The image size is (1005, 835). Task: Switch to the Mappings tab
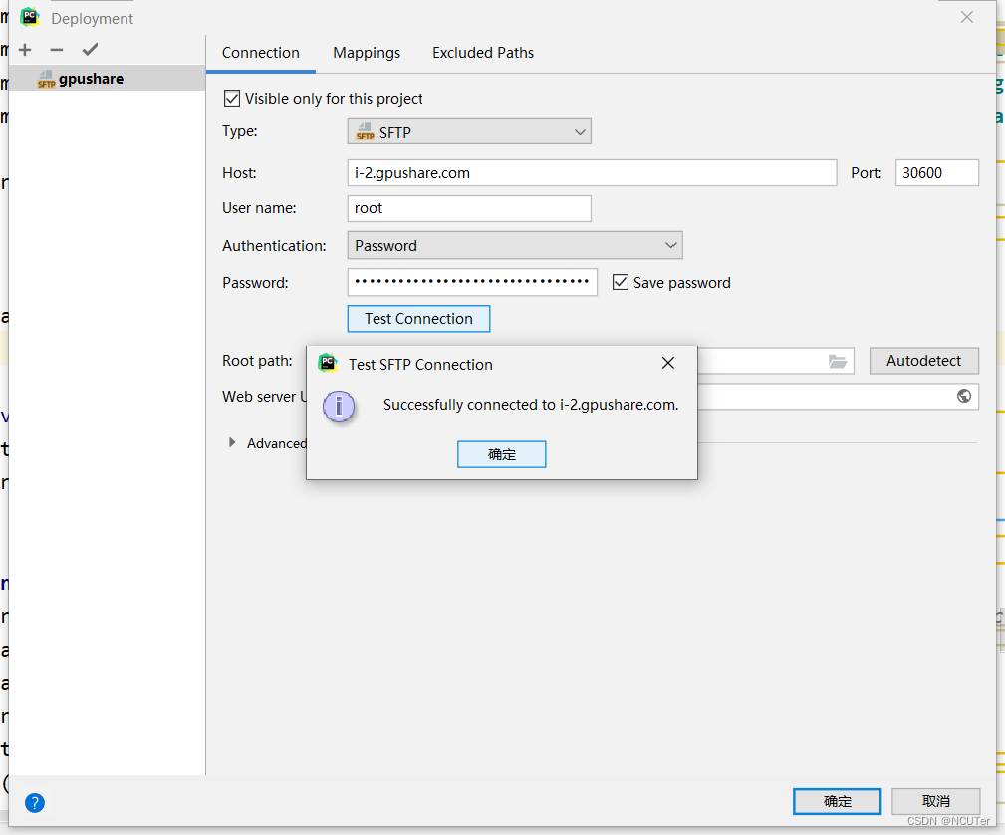(367, 52)
